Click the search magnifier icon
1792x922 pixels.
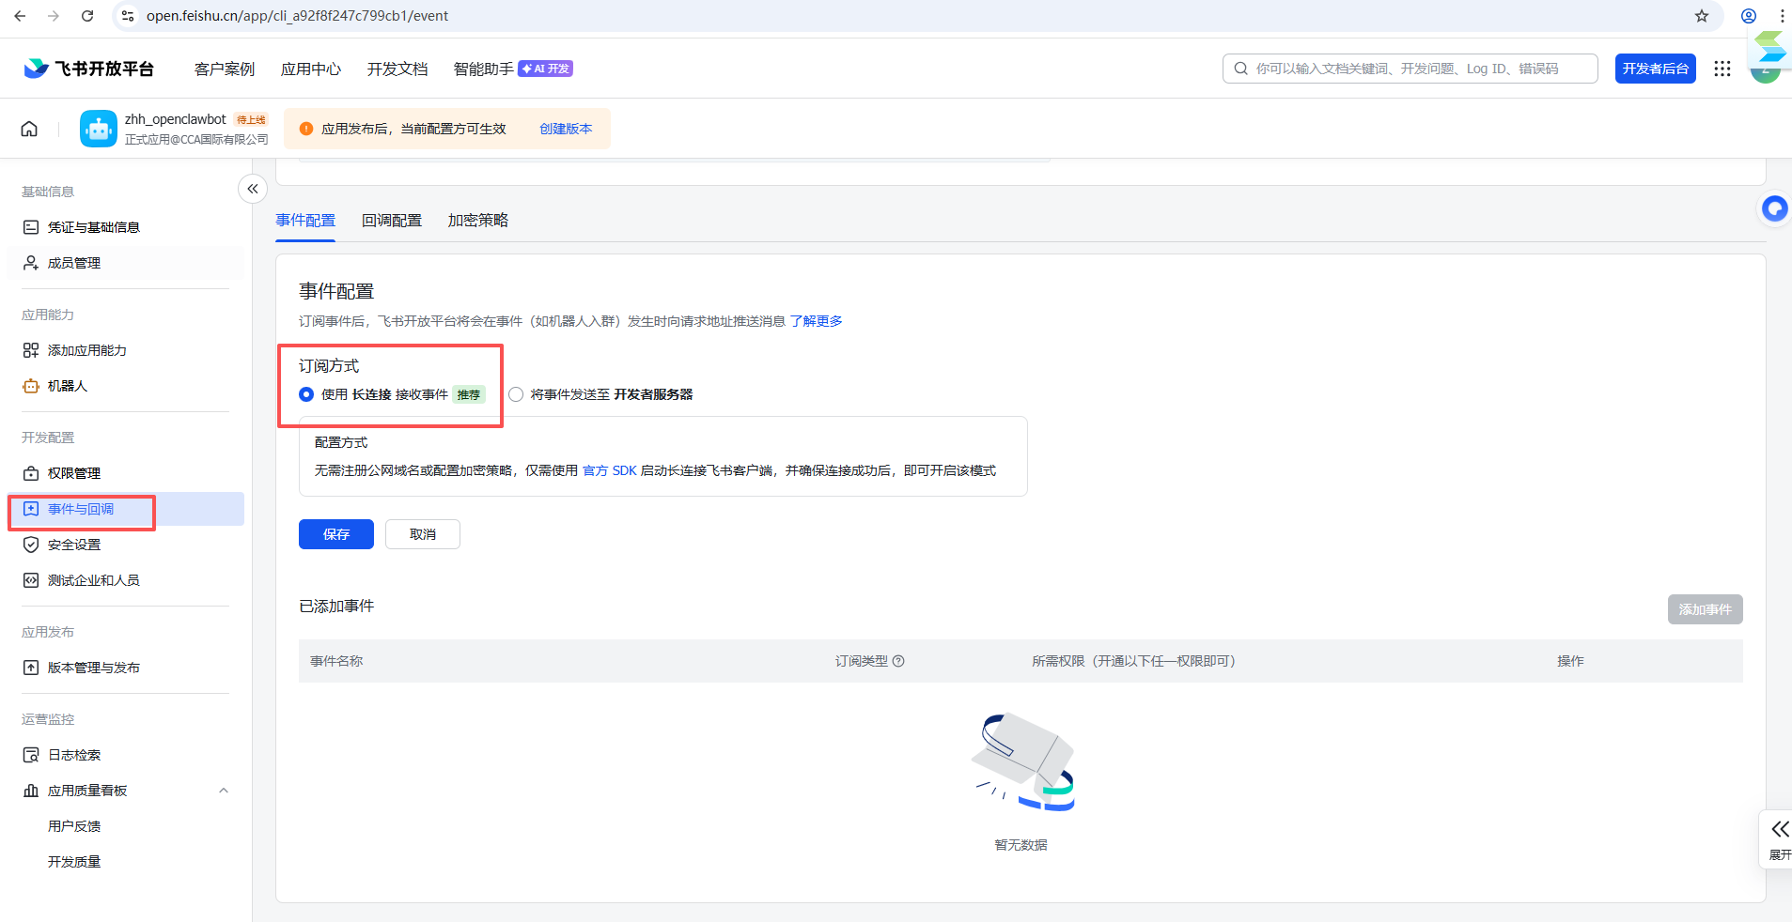(1241, 69)
